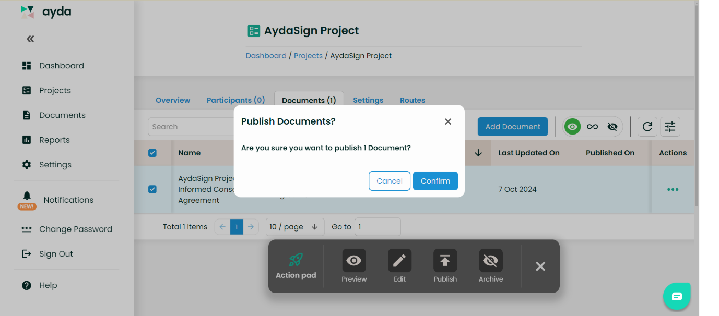The height and width of the screenshot is (316, 719).
Task: Collapse the sidebar with double chevron
Action: click(x=30, y=39)
